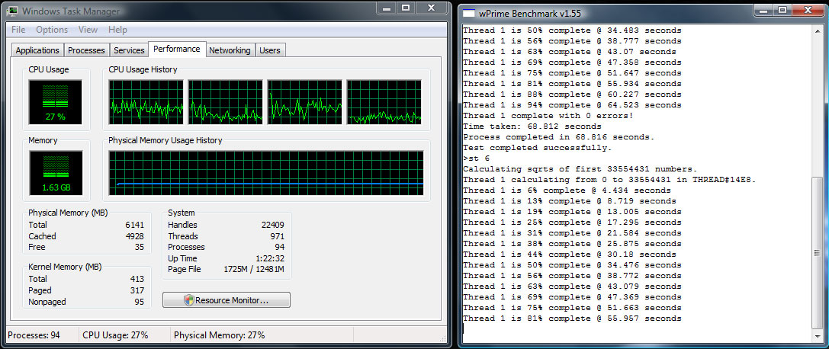Click the 'Thread 1 complete with 0 errors!' line
The width and height of the screenshot is (829, 349).
coord(548,116)
